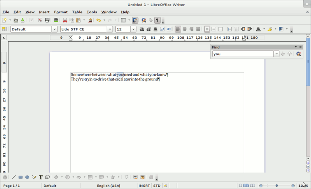This screenshot has width=311, height=189.
Task: Open the Paste special dropdown arrow
Action: 84,20
